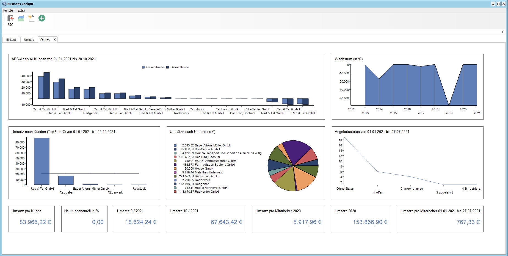508x256 pixels.
Task: Click the ABC-Analyse Kunden chart title
Action: 54,59
